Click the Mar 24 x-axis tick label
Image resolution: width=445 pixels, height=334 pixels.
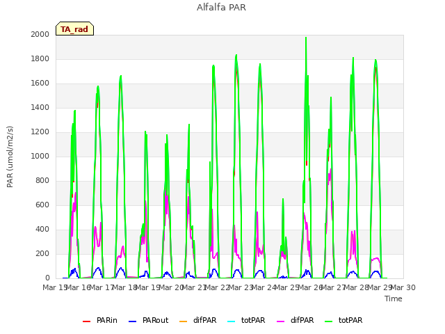(264, 287)
